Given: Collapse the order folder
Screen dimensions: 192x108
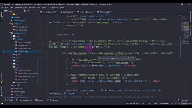Looking at the screenshot, I should [x=12, y=67].
